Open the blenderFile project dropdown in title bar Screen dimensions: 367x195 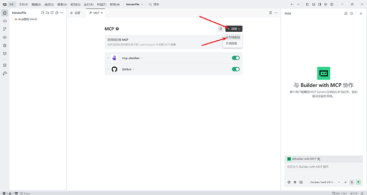coord(135,4)
